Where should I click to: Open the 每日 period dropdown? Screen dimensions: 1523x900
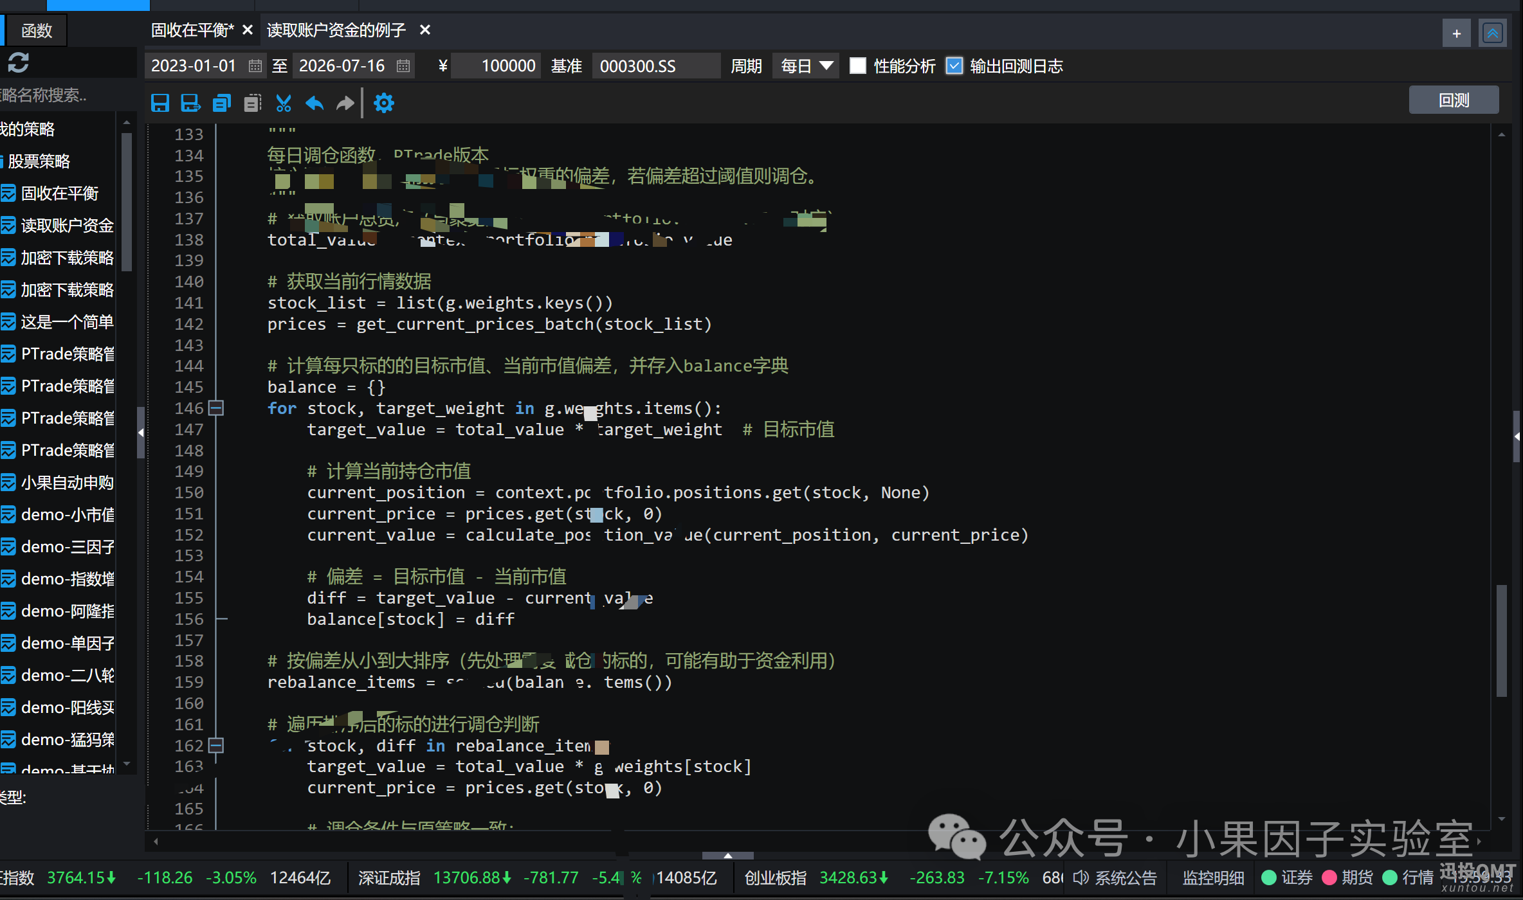(806, 66)
